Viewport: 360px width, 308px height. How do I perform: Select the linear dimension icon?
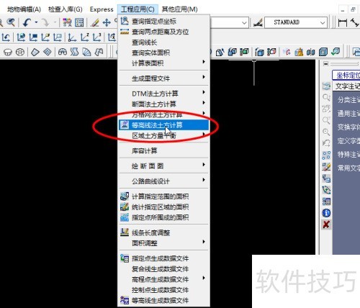[343, 22]
